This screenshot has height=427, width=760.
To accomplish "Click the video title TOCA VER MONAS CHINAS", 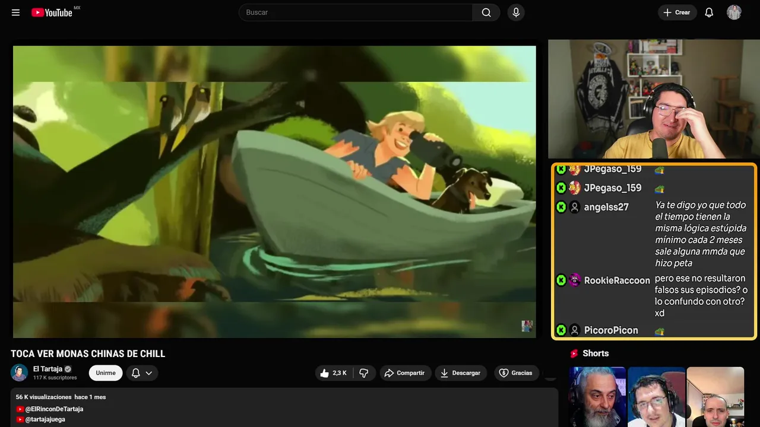I will [x=88, y=354].
